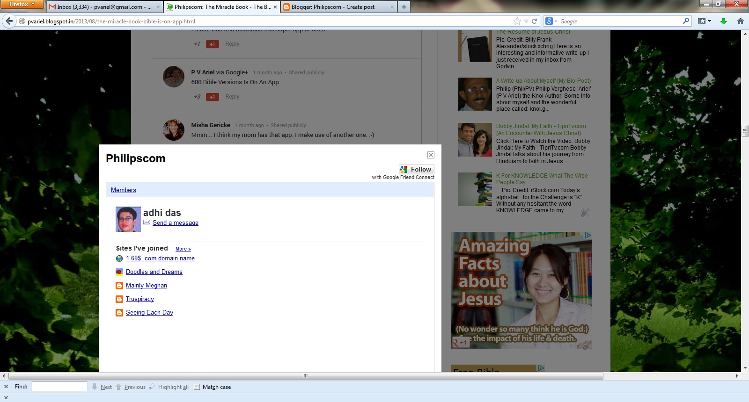Click the +1 button under the P V Ariel comment

pyautogui.click(x=212, y=97)
